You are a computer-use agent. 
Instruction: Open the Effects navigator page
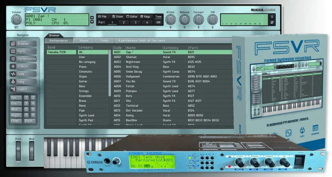tap(23, 66)
